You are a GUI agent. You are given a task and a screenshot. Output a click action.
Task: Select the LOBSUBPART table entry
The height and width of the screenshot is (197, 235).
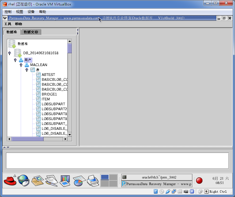(x=53, y=104)
